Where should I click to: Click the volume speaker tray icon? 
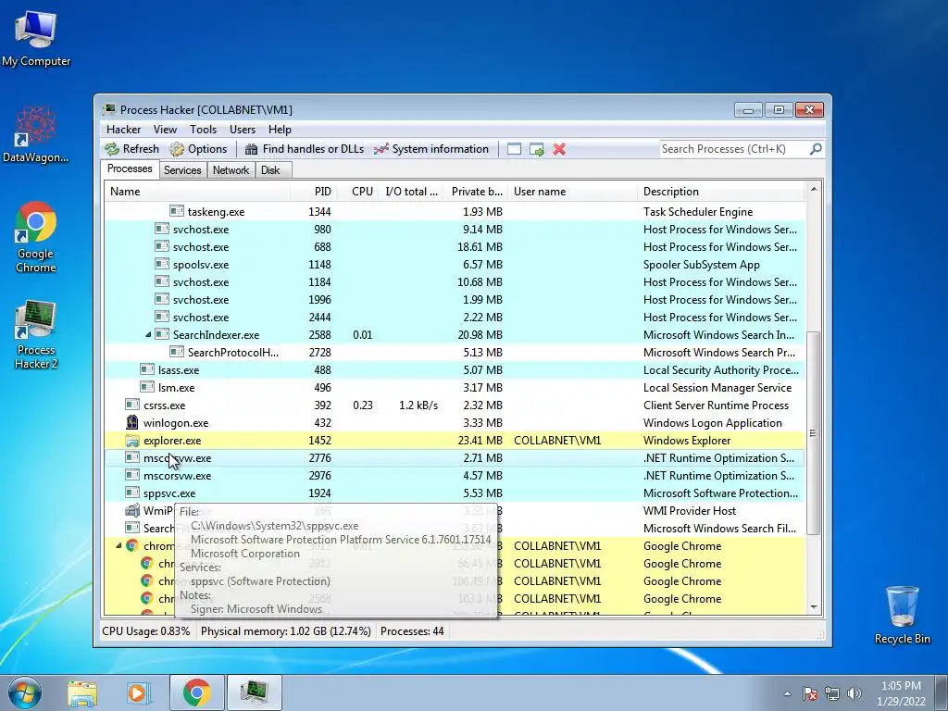(854, 693)
